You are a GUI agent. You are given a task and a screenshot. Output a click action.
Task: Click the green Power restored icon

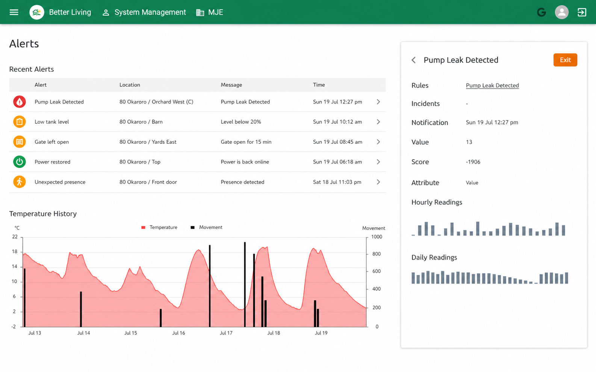pyautogui.click(x=20, y=162)
